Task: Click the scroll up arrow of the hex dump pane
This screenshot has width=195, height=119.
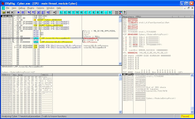Action: [120, 75]
